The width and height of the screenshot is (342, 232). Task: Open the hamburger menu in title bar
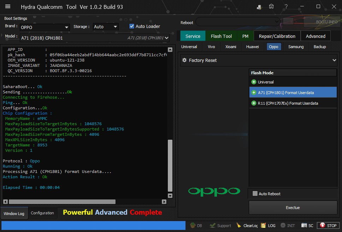pos(7,6)
